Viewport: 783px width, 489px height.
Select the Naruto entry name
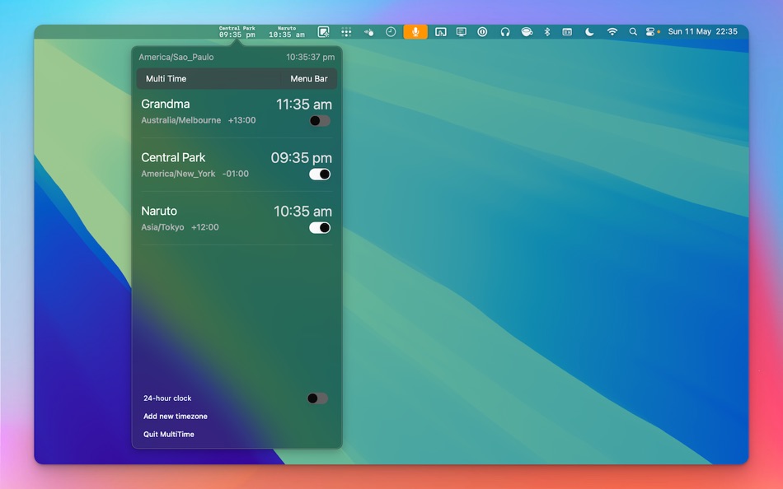coord(159,211)
